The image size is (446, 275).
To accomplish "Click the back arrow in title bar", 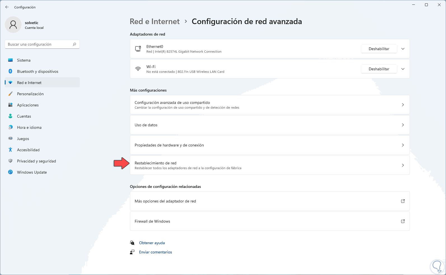I will [x=7, y=7].
